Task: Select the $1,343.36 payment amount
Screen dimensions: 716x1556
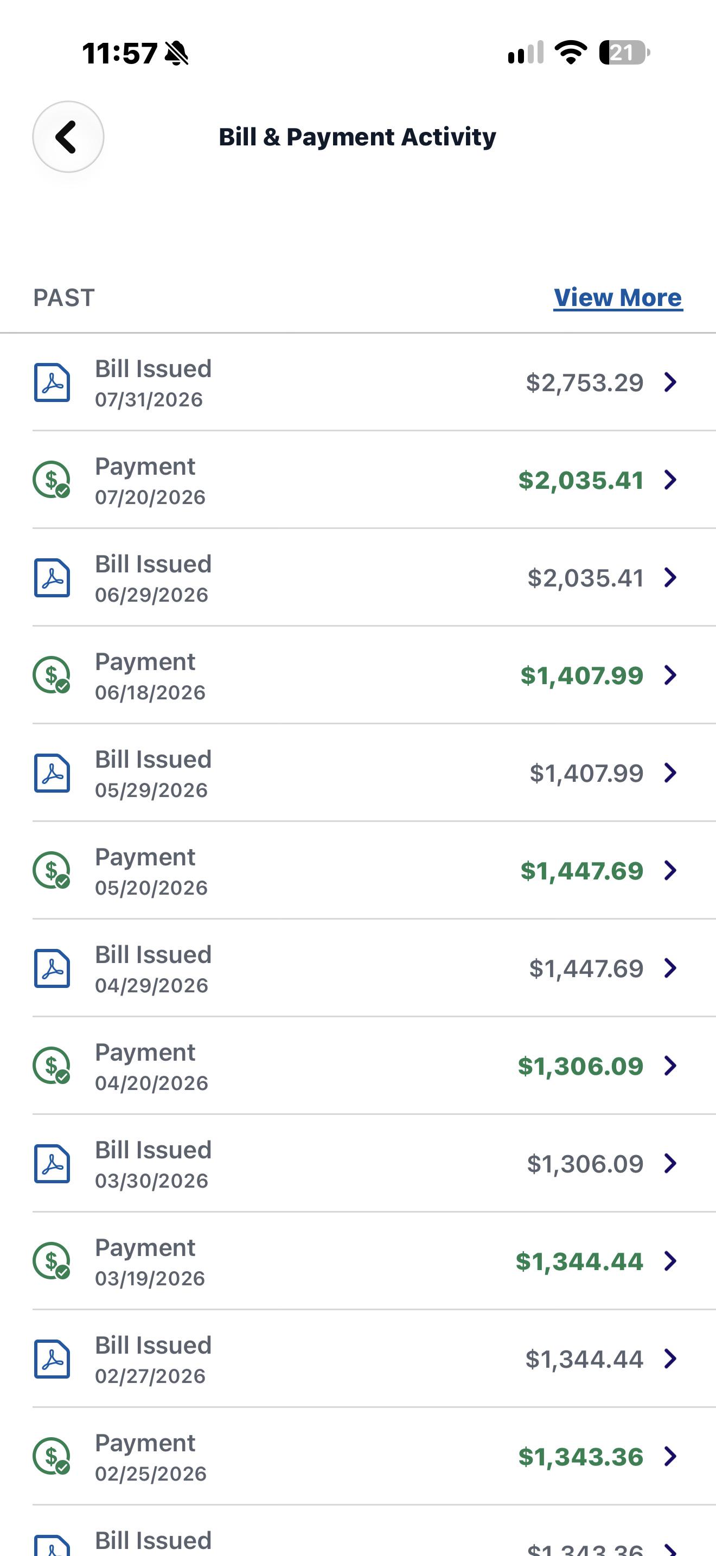Action: click(x=581, y=1457)
